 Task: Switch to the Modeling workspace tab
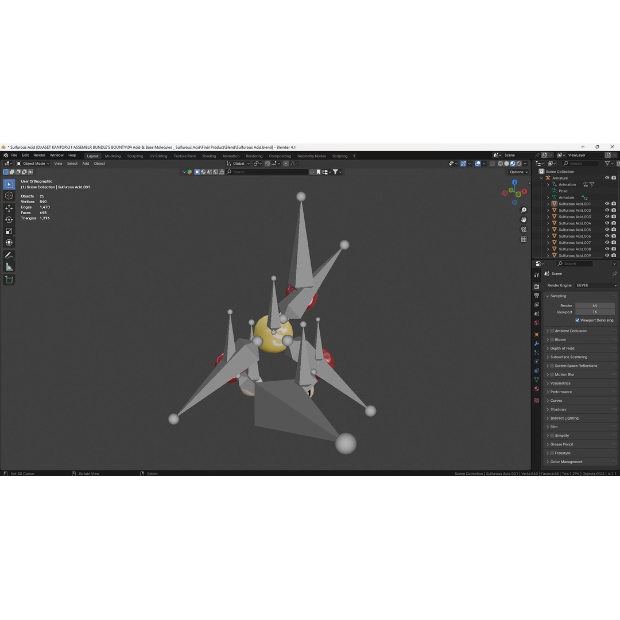[x=113, y=156]
